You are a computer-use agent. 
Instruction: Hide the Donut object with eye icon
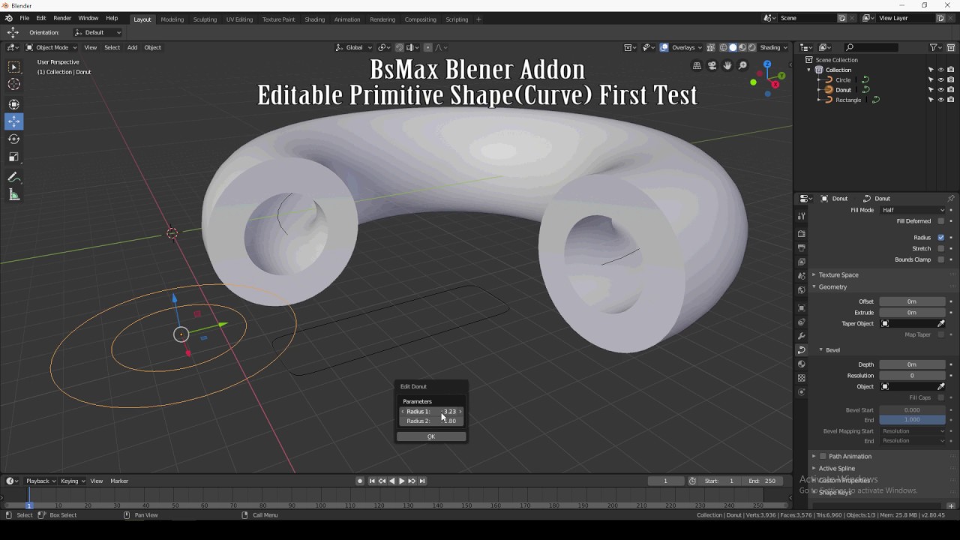[x=940, y=90]
